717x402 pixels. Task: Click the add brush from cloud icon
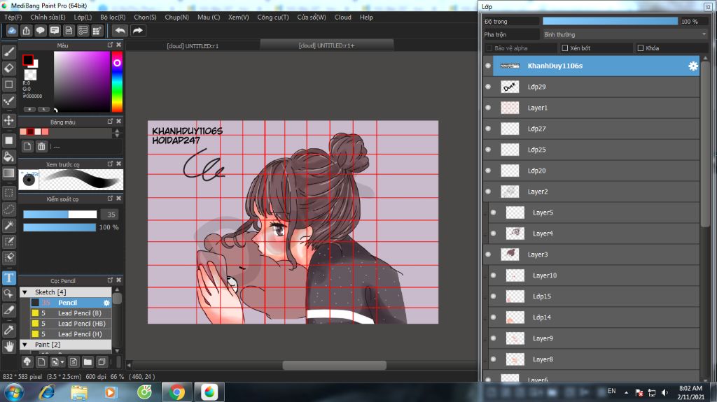(27, 362)
